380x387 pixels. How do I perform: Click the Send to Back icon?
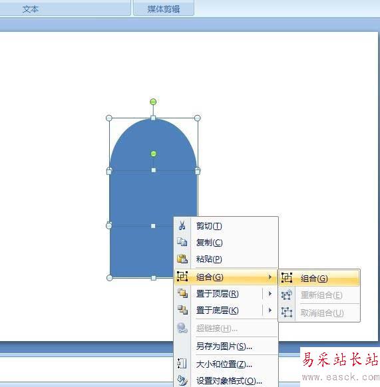point(182,310)
